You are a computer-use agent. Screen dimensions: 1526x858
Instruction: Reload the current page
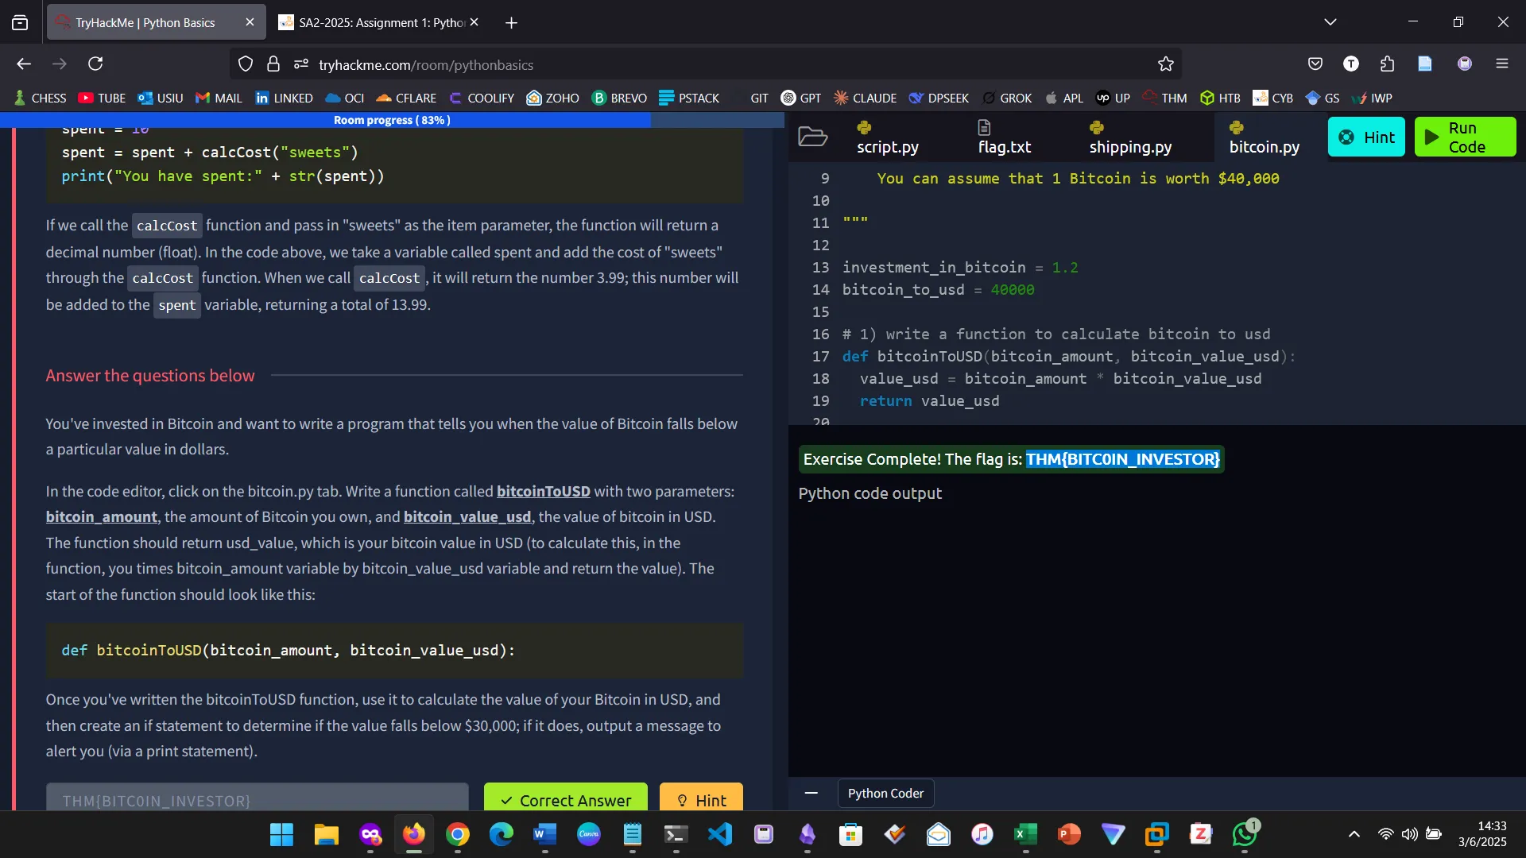point(95,64)
